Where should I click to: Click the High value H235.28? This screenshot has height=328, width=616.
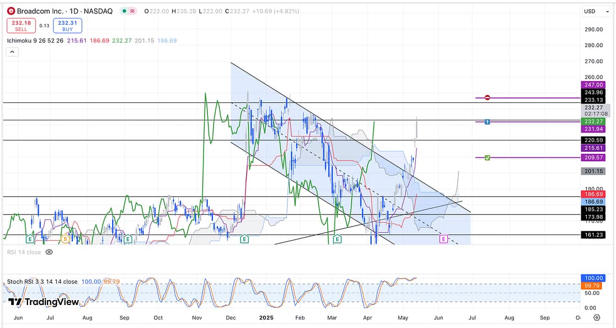184,11
